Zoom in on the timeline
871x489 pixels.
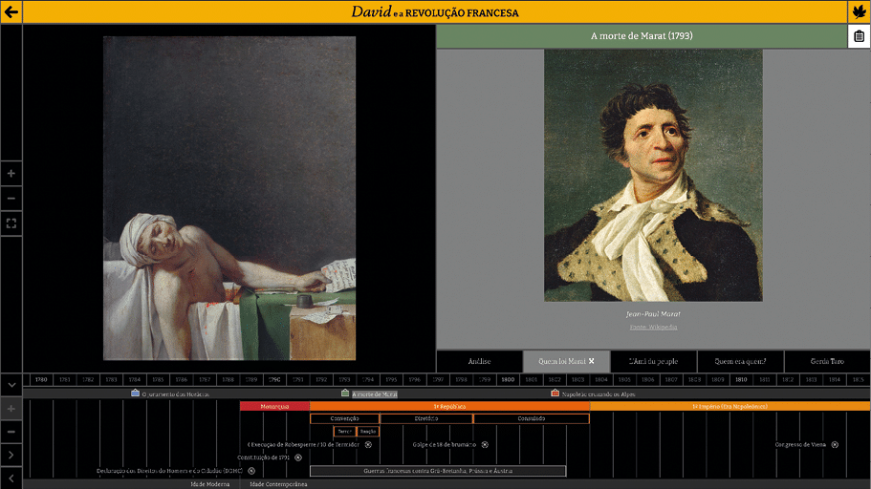pyautogui.click(x=11, y=409)
